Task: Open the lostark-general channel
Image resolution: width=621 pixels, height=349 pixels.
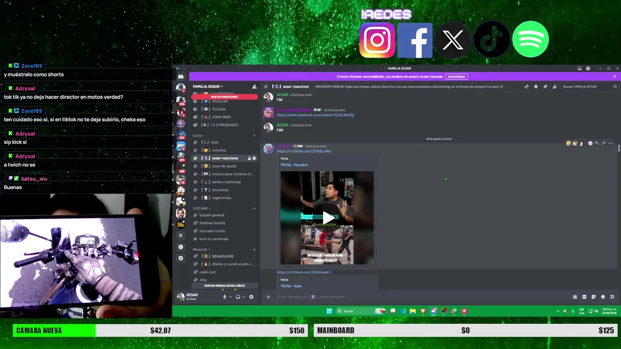Action: (224, 215)
